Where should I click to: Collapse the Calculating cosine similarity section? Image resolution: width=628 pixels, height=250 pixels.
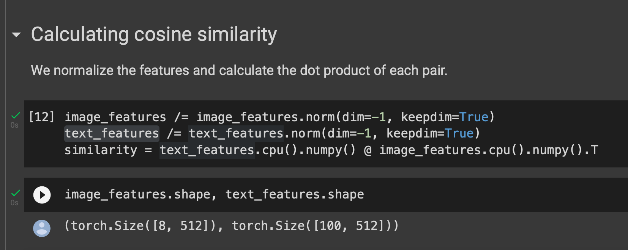pos(16,35)
